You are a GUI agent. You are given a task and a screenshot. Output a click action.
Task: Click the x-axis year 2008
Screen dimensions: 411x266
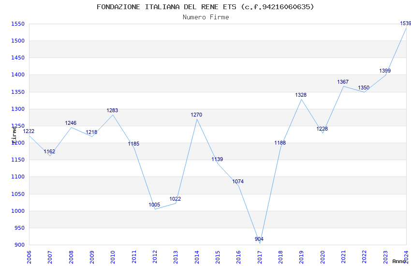pyautogui.click(x=71, y=257)
